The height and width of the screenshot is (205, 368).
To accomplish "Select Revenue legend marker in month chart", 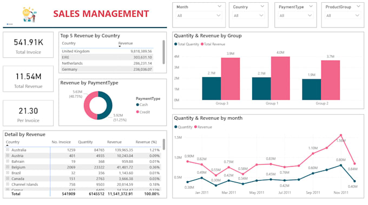I will tap(195, 127).
